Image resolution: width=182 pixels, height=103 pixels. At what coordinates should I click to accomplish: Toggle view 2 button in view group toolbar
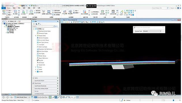(x=37, y=97)
